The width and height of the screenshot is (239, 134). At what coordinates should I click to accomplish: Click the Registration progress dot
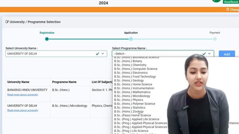tap(47, 39)
